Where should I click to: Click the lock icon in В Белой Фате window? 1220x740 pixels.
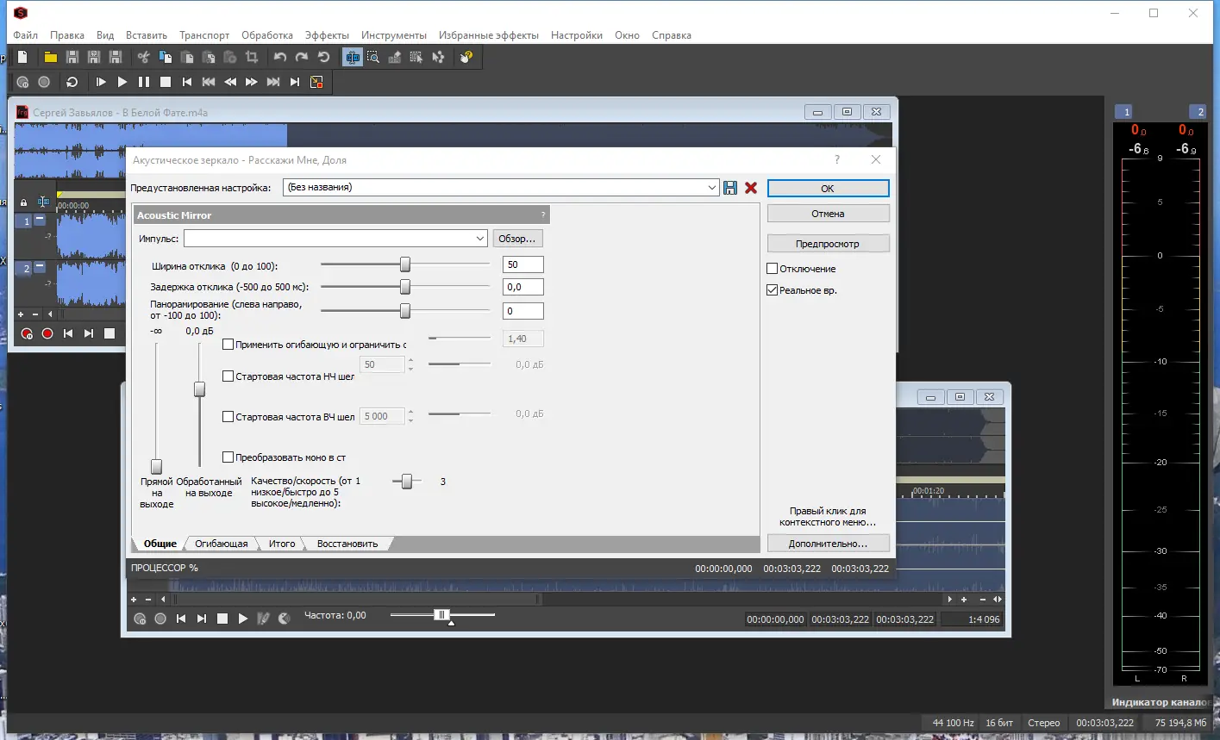coord(24,202)
